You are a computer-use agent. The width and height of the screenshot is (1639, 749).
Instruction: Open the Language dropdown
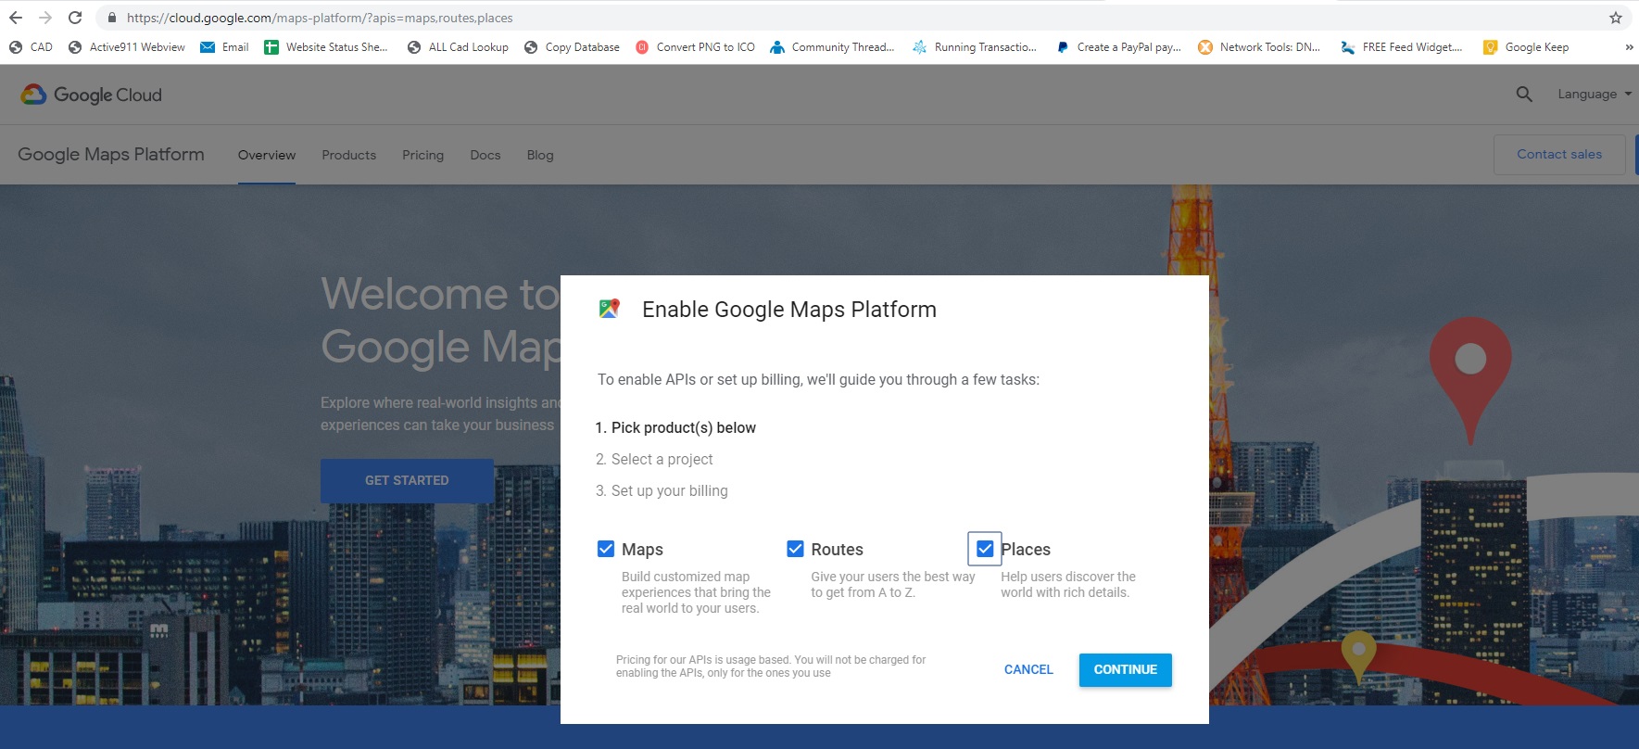(x=1595, y=94)
